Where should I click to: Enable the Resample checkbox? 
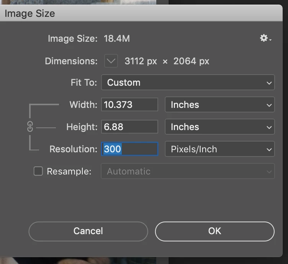38,171
